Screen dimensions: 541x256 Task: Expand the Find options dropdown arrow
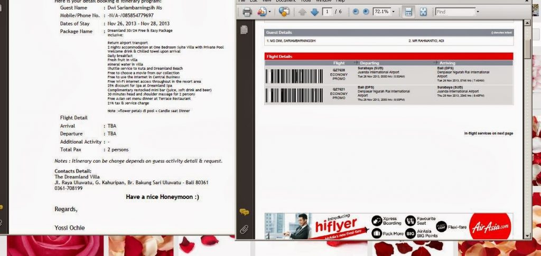(x=478, y=12)
